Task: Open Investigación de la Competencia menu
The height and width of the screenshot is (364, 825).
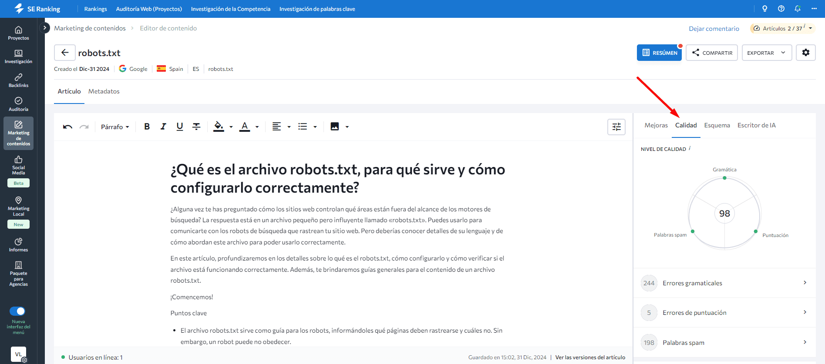Action: [231, 9]
